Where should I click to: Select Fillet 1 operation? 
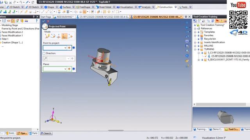tap(5, 39)
